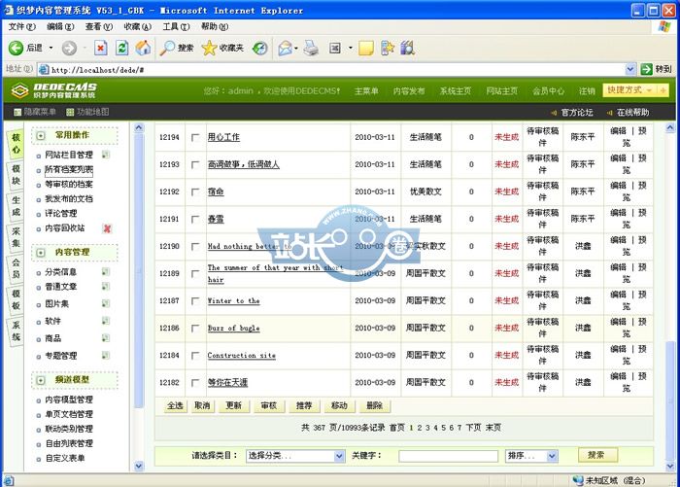
Task: Open the address bar history dropdown arrow
Action: coord(630,69)
